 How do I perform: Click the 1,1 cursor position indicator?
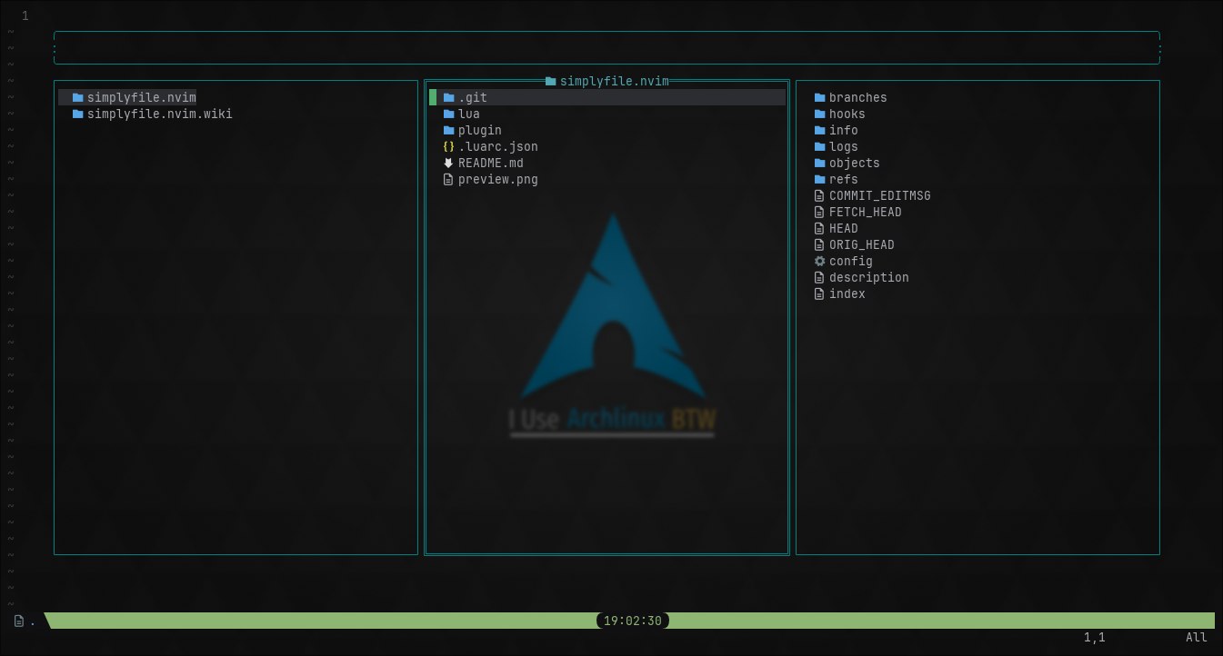[x=1095, y=637]
